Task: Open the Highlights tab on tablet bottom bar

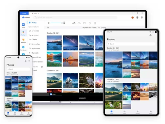Action: (138, 112)
